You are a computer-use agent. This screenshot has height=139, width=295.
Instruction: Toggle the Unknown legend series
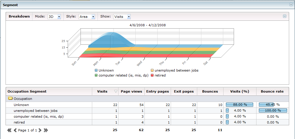96,70
